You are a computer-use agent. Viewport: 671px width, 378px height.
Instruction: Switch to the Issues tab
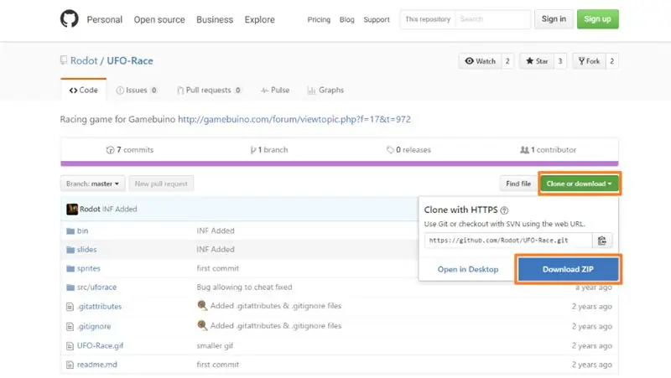pyautogui.click(x=137, y=91)
